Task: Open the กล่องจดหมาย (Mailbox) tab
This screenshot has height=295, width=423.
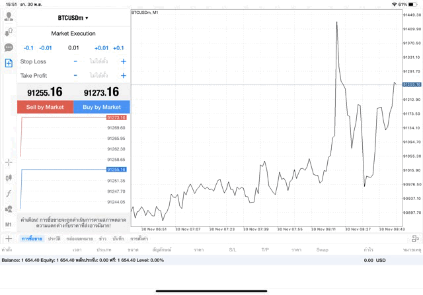Action: pyautogui.click(x=79, y=239)
